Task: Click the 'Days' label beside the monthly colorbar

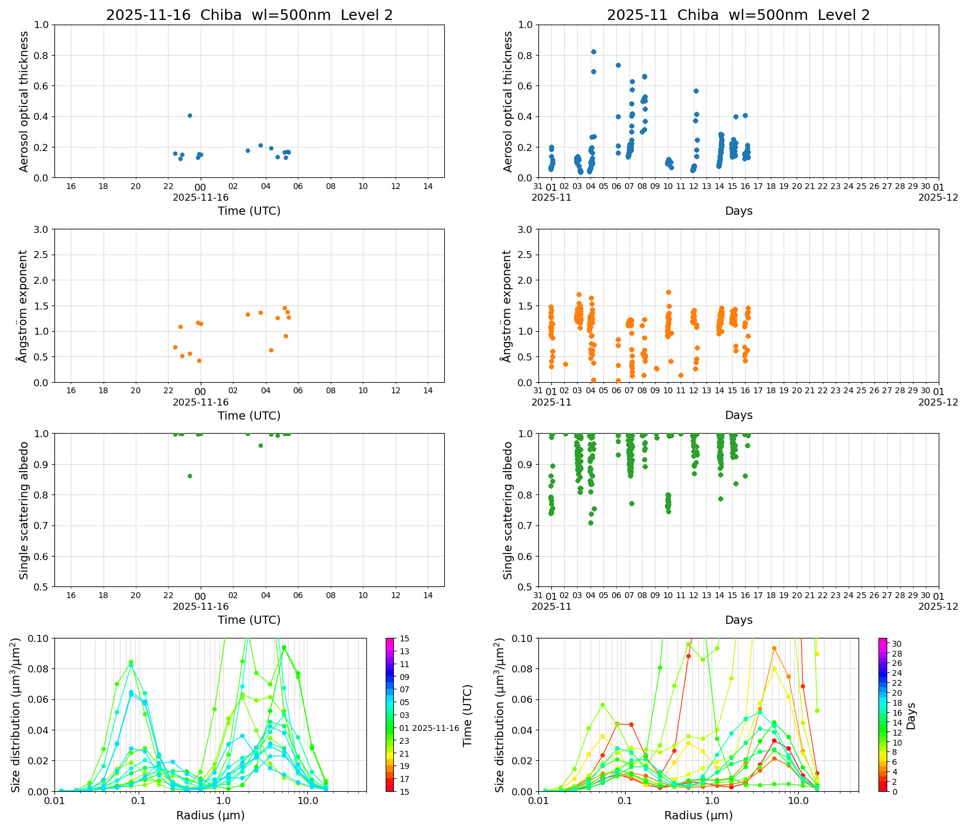Action: click(911, 716)
